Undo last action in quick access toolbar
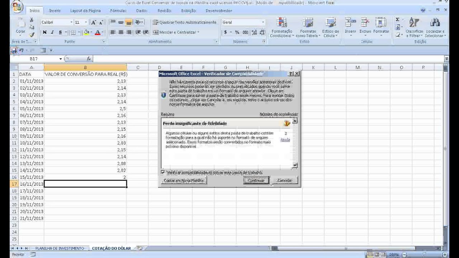Screen dimensions: 459x258 pos(22,51)
